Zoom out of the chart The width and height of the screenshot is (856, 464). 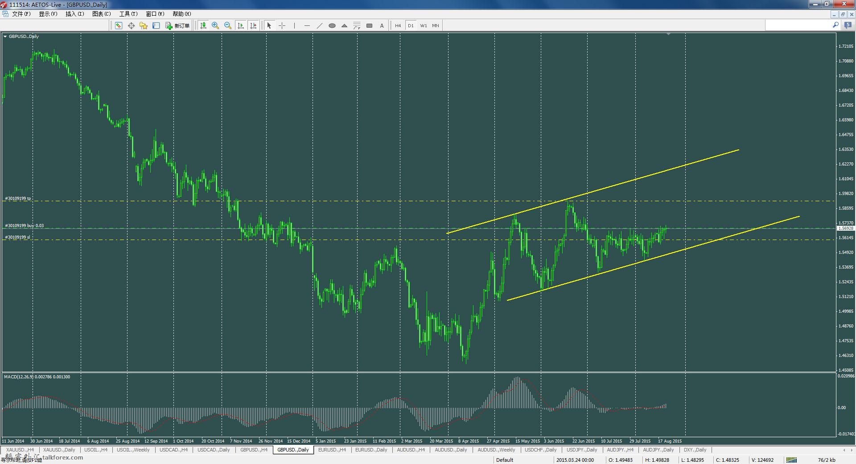[228, 25]
